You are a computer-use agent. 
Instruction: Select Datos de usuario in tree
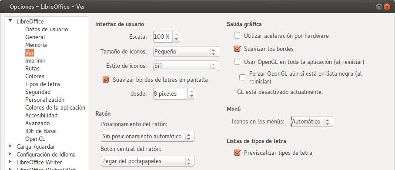47,29
